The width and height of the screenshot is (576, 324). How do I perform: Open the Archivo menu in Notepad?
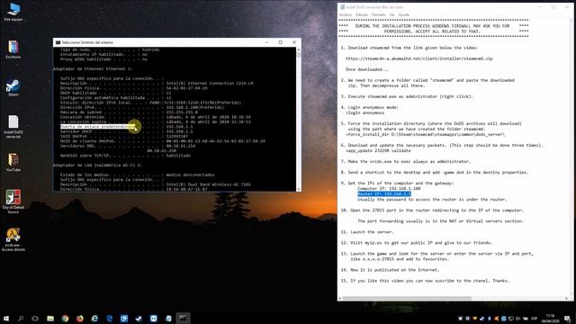point(346,14)
